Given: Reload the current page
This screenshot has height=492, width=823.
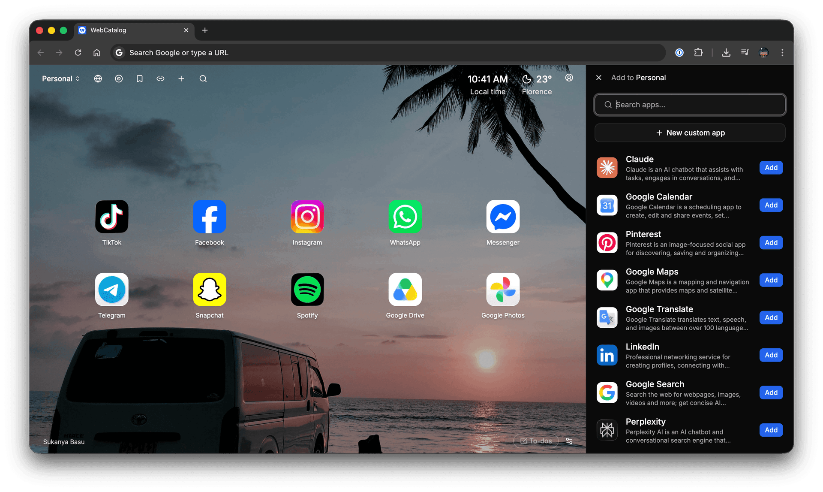Looking at the screenshot, I should pos(78,52).
